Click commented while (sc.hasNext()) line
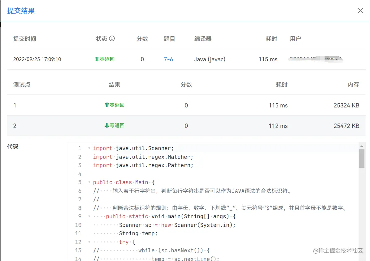The image size is (370, 261). coord(151,250)
